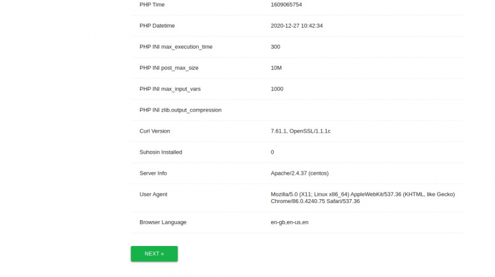Click the PHP INI zlib.output_compression label
495x277 pixels.
pos(180,110)
